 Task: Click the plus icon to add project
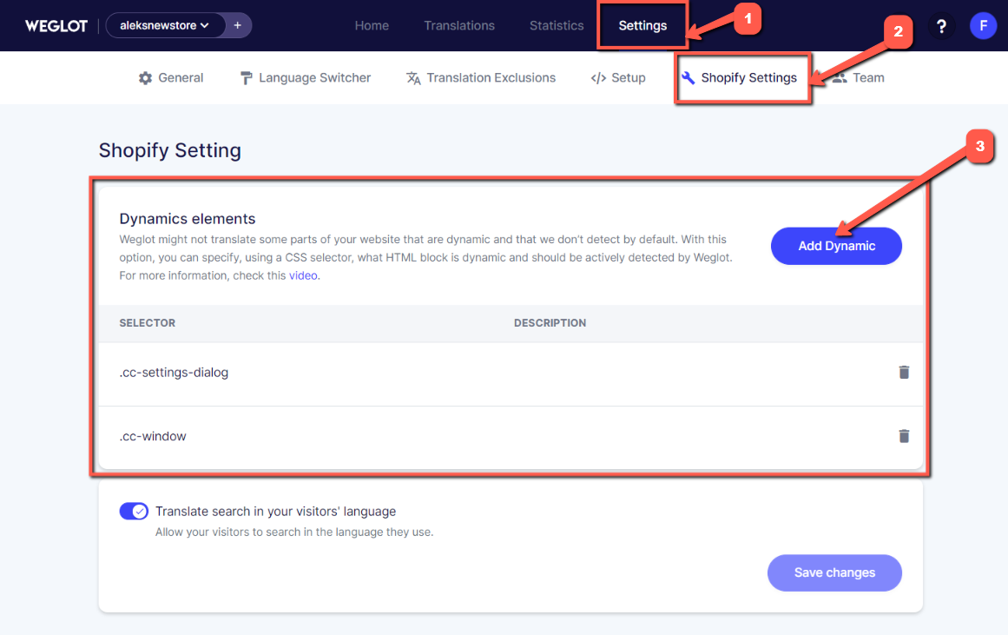[x=238, y=26]
